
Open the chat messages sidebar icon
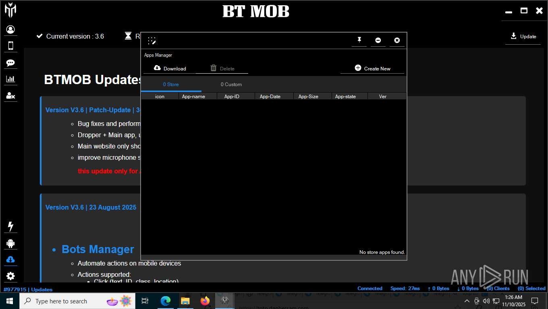tap(10, 63)
